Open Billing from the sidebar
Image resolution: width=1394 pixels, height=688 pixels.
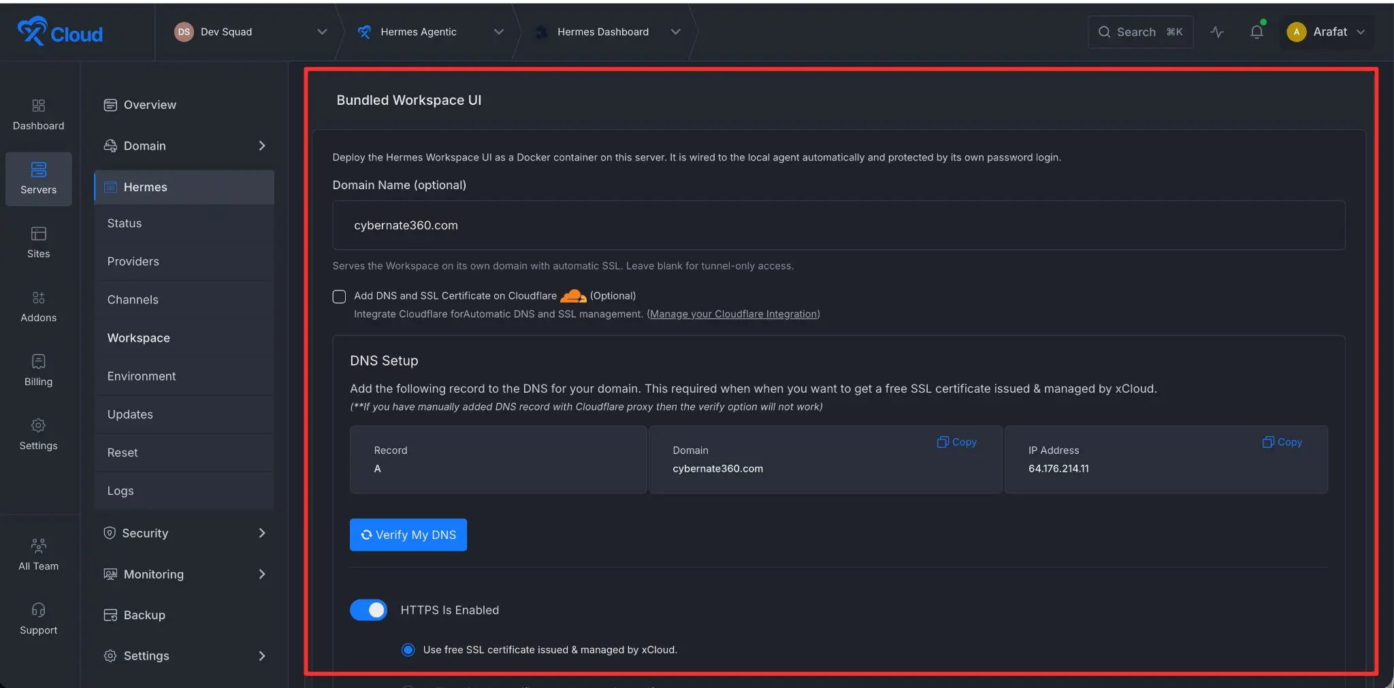38,370
